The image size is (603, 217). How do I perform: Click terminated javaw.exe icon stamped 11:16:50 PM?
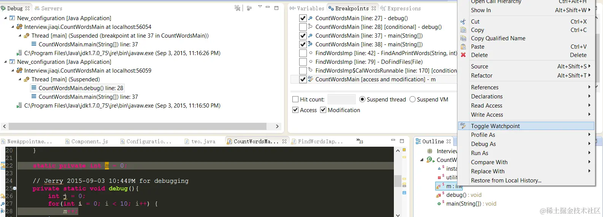click(19, 106)
